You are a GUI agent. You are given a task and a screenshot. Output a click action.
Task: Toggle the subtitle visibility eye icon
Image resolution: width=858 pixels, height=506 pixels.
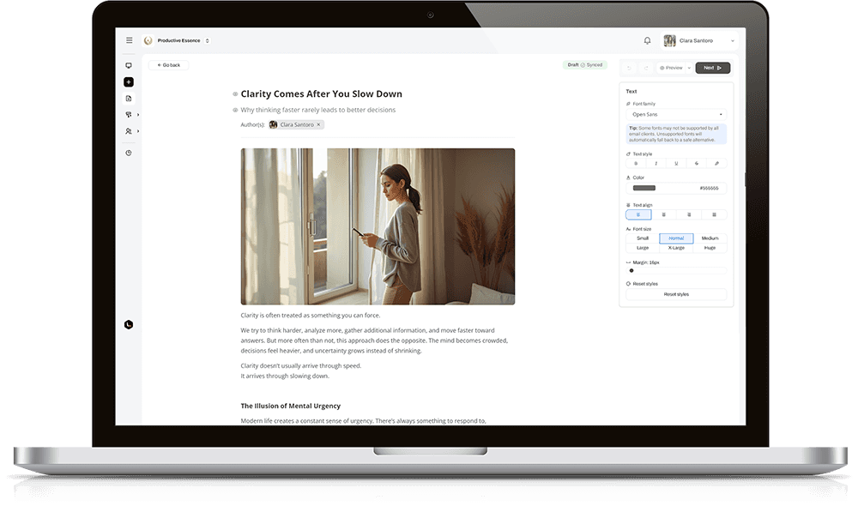pos(235,110)
